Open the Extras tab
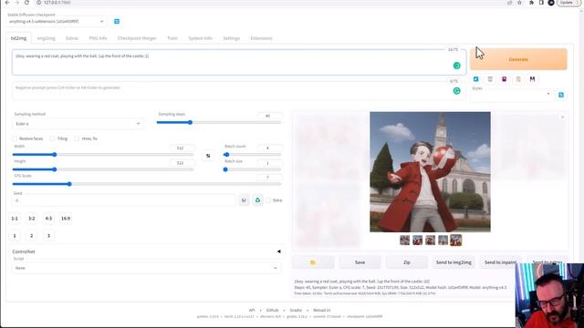The width and height of the screenshot is (584, 328). (x=72, y=38)
